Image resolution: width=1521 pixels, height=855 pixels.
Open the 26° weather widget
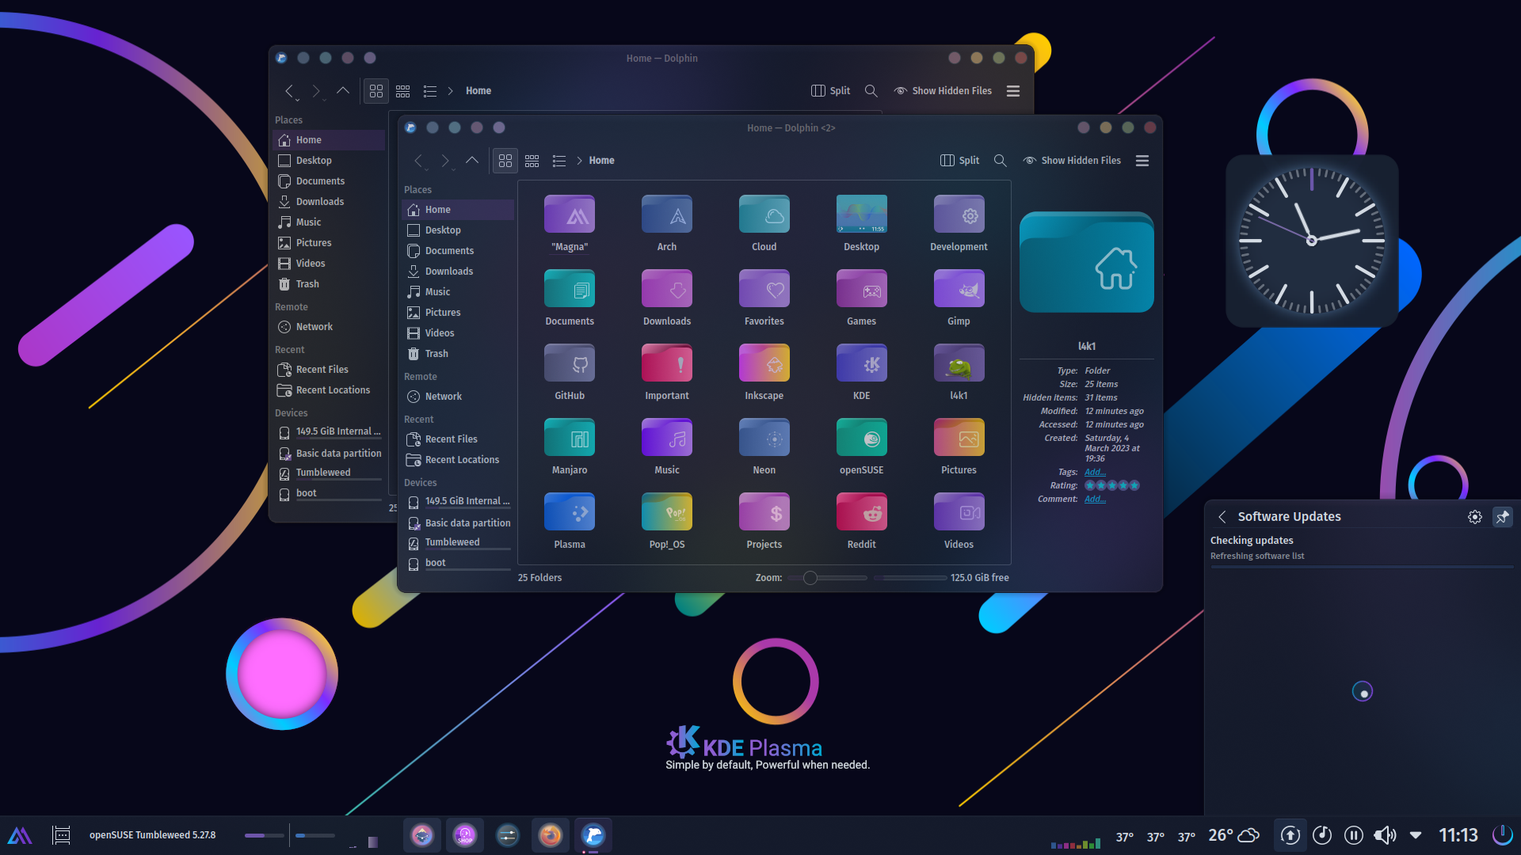tap(1233, 835)
